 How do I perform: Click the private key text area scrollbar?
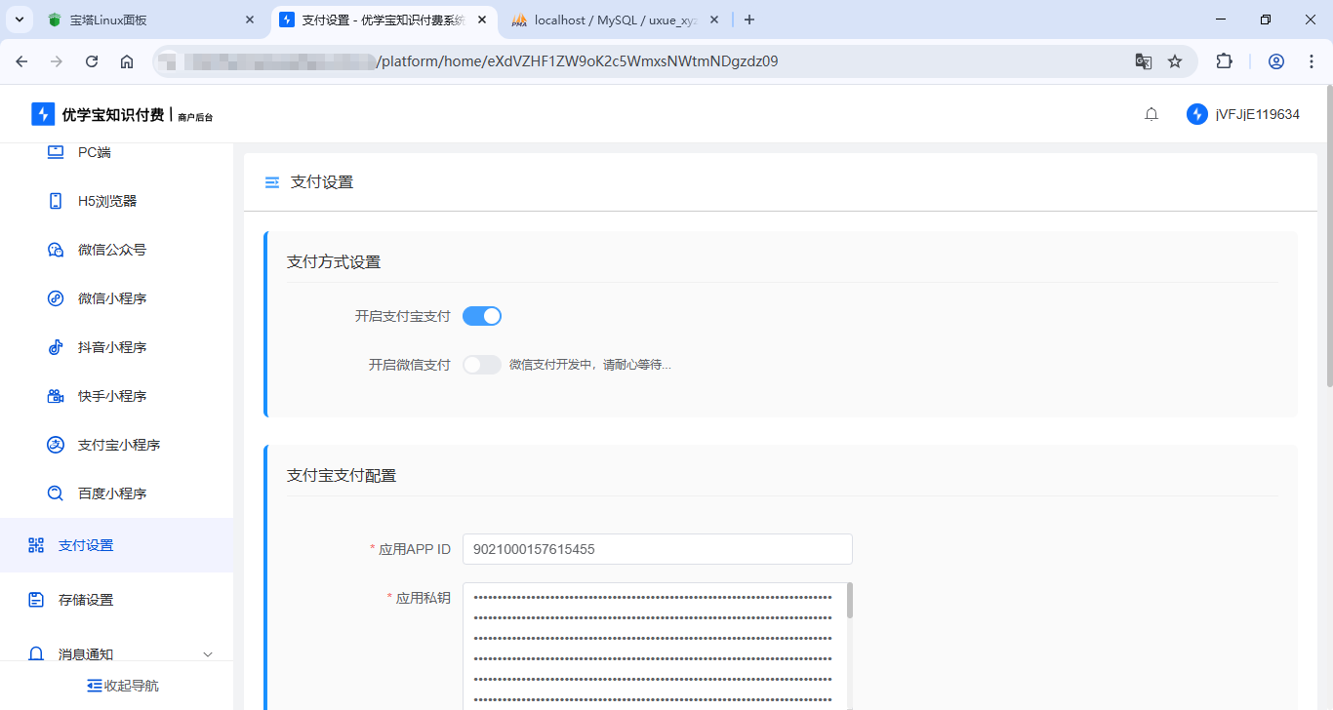pyautogui.click(x=849, y=602)
